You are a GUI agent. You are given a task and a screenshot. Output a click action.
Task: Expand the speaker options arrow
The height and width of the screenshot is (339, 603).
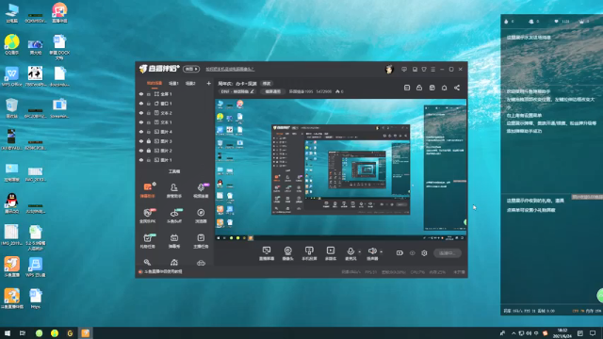[381, 251]
